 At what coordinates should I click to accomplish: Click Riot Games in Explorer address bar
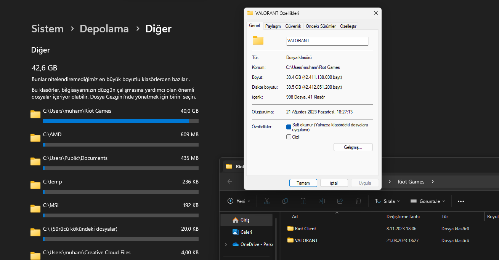pyautogui.click(x=411, y=182)
